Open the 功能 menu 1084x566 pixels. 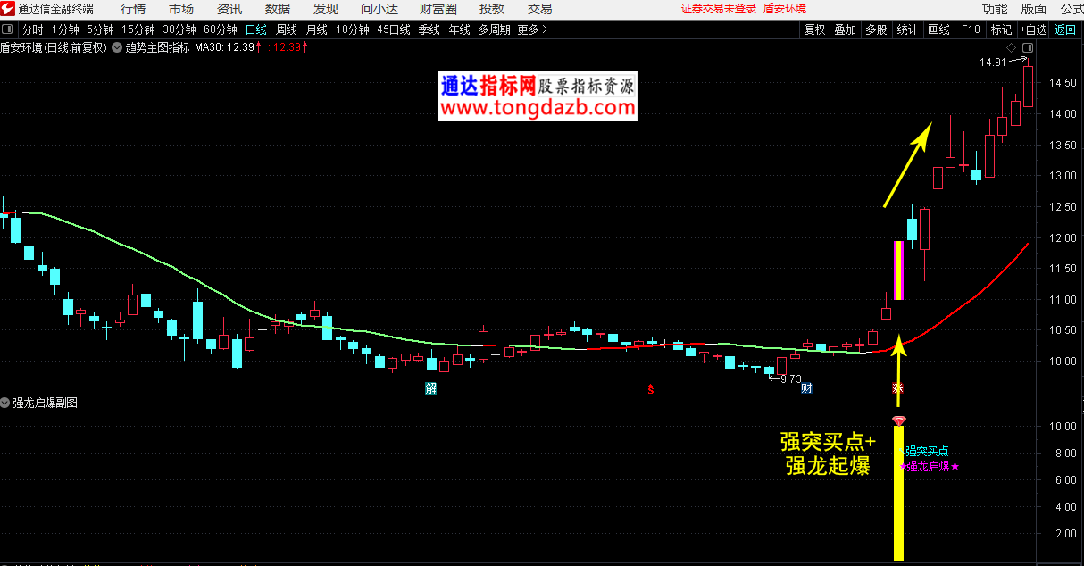(995, 9)
